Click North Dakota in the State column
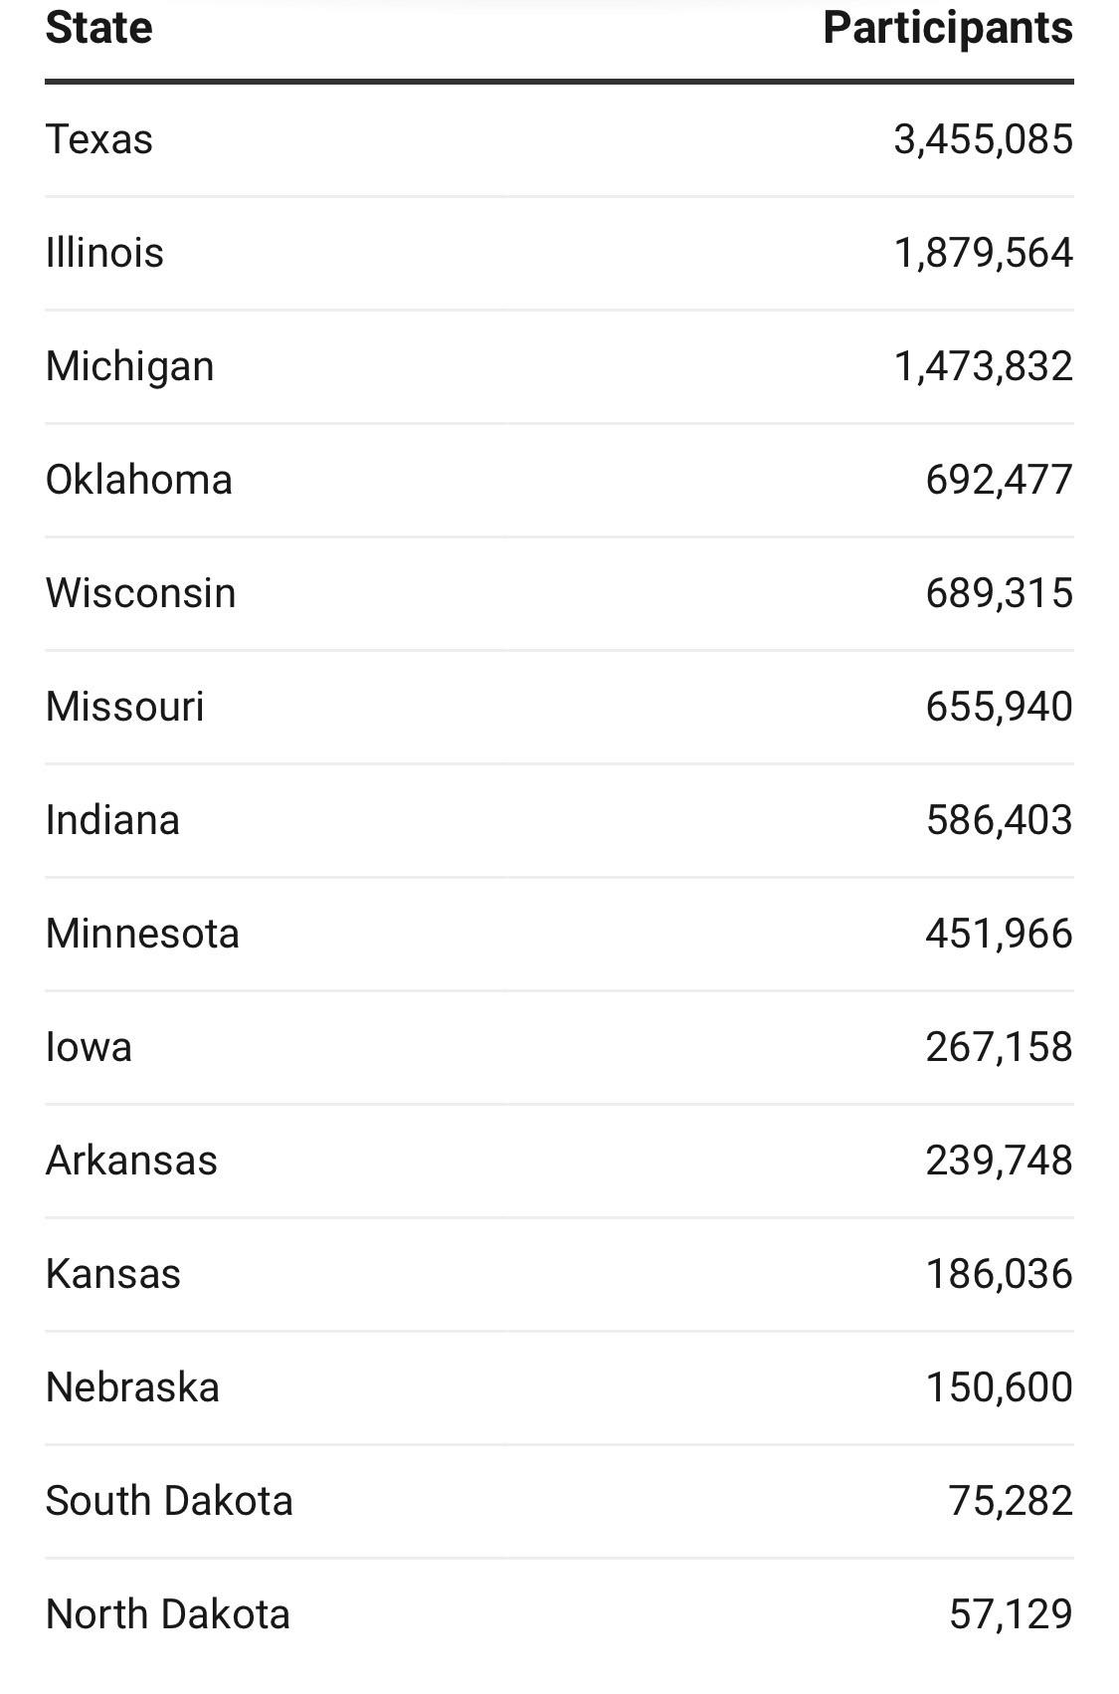 tap(168, 1614)
